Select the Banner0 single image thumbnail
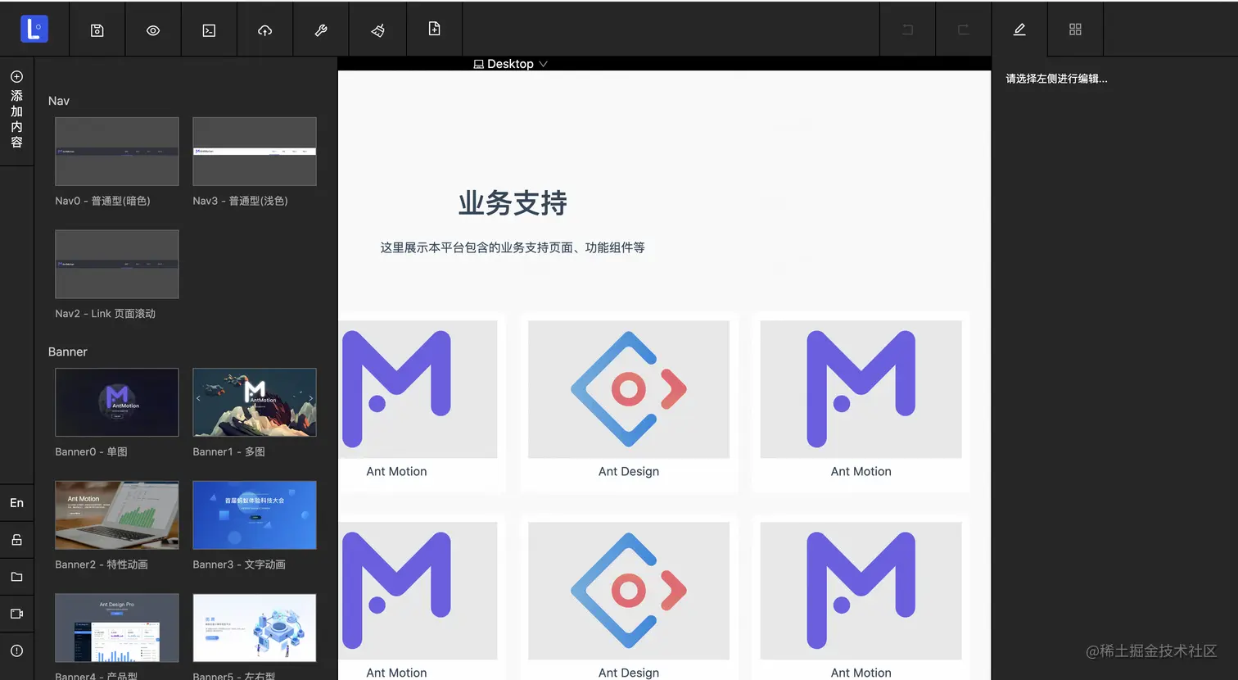The height and width of the screenshot is (680, 1238). pyautogui.click(x=117, y=402)
